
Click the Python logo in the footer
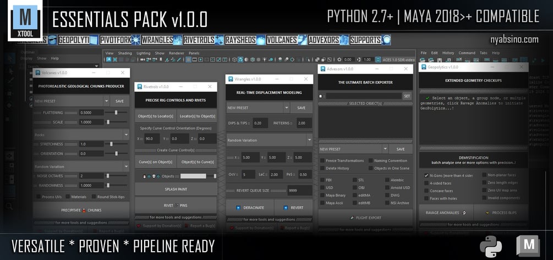[491, 246]
